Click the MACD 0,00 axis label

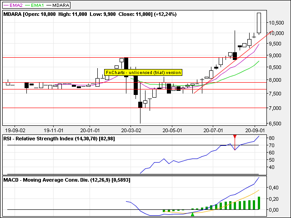(274, 210)
